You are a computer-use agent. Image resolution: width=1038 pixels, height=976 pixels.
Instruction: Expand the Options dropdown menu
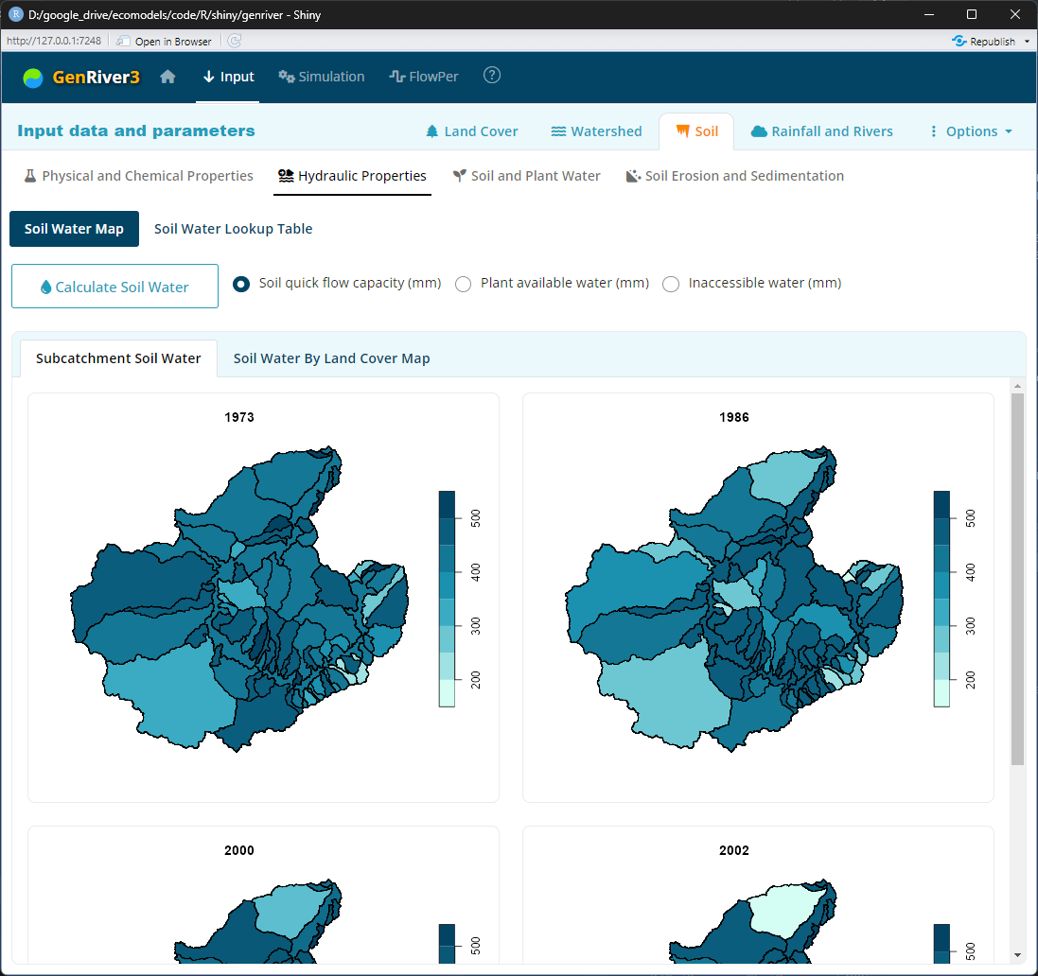coord(971,131)
